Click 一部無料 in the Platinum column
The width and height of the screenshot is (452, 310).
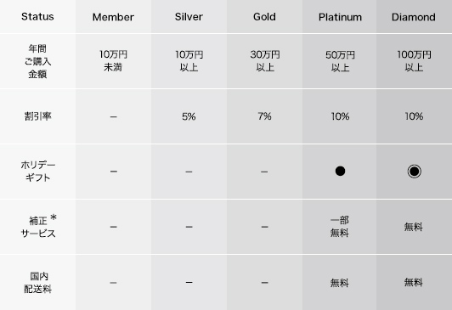(x=340, y=227)
